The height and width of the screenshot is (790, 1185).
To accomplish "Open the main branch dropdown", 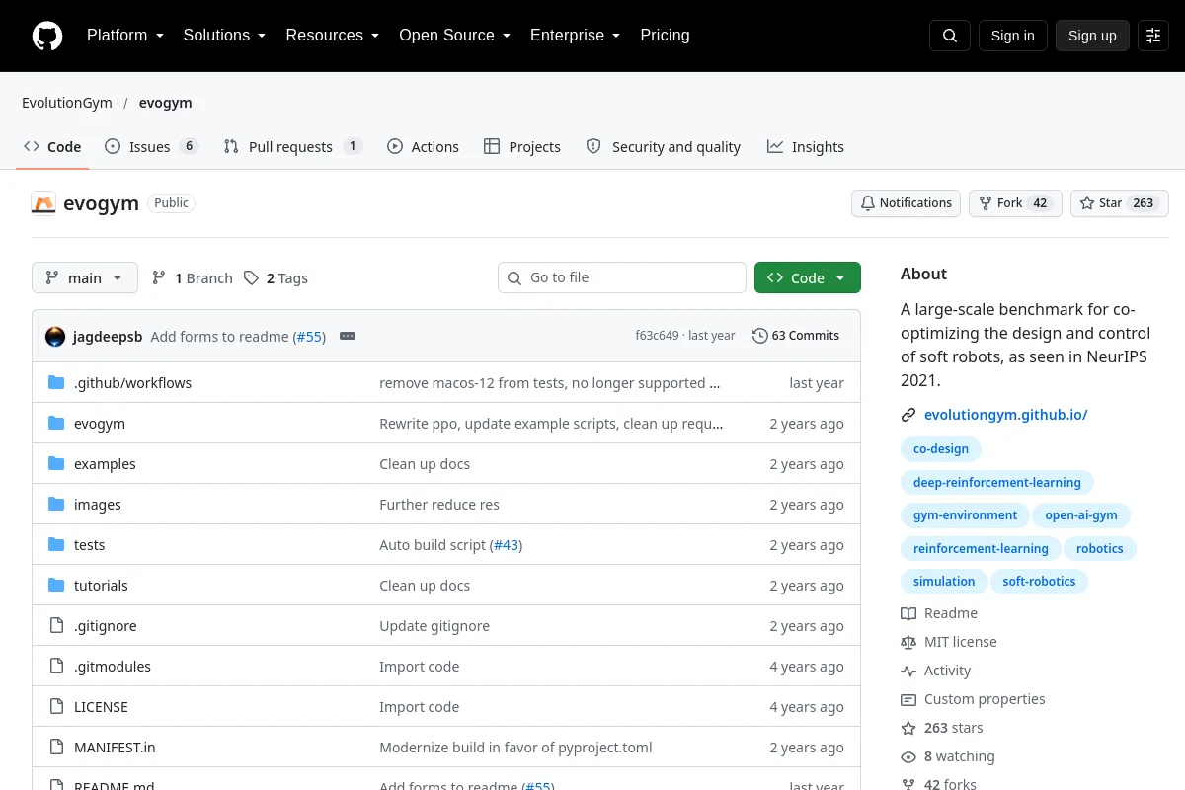I will tap(85, 277).
